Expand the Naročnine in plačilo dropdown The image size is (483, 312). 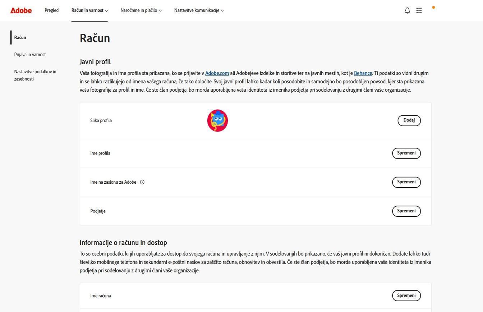141,10
